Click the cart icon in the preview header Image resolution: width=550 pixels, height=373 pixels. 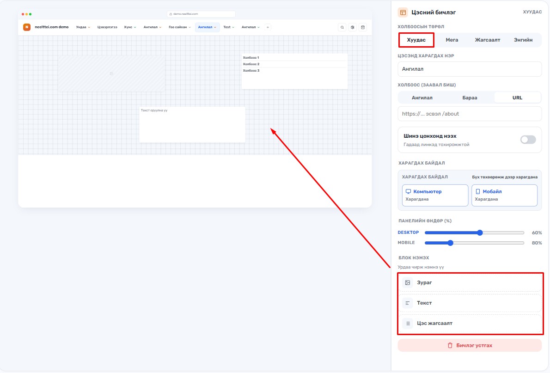tap(363, 27)
